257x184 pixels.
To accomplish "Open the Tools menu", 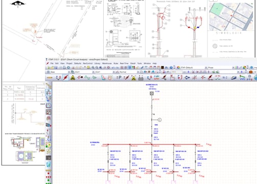I will (x=139, y=63).
